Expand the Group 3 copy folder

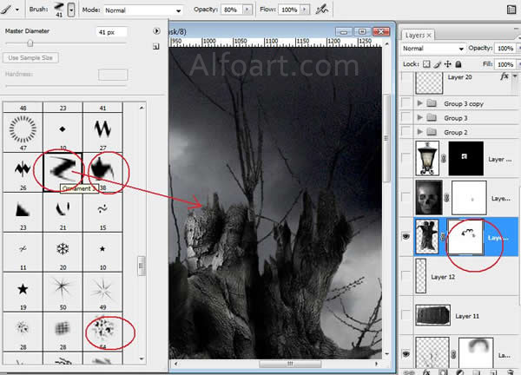419,103
